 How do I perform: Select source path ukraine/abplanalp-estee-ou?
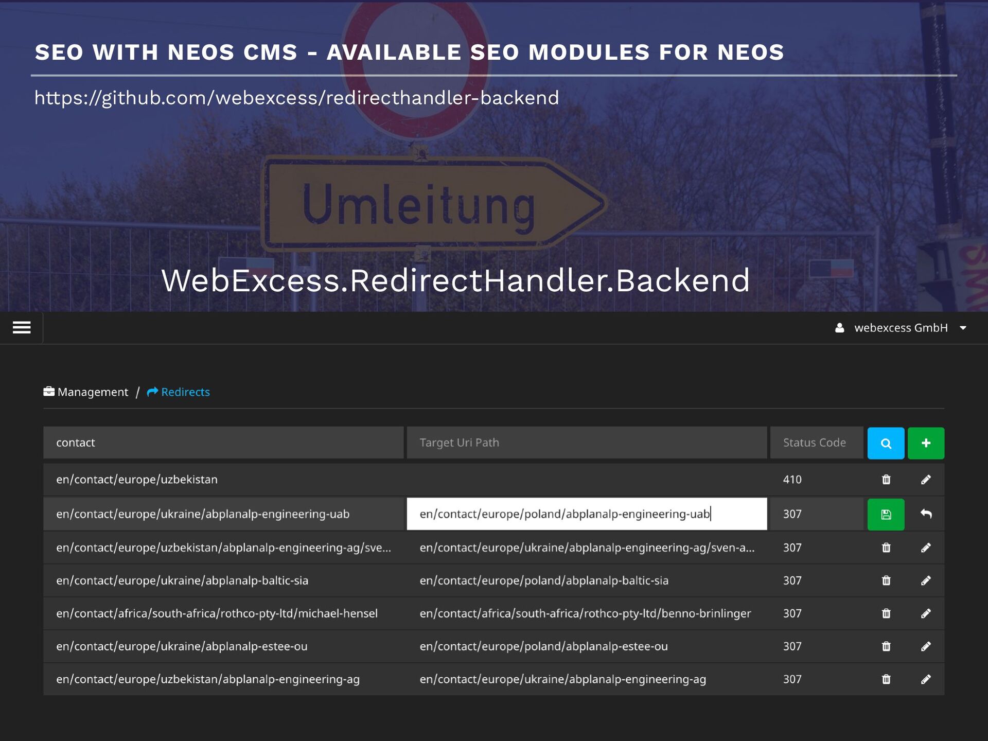[x=182, y=646]
